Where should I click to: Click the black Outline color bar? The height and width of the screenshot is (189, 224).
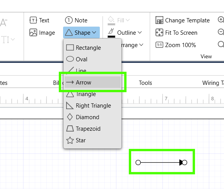click(x=111, y=37)
